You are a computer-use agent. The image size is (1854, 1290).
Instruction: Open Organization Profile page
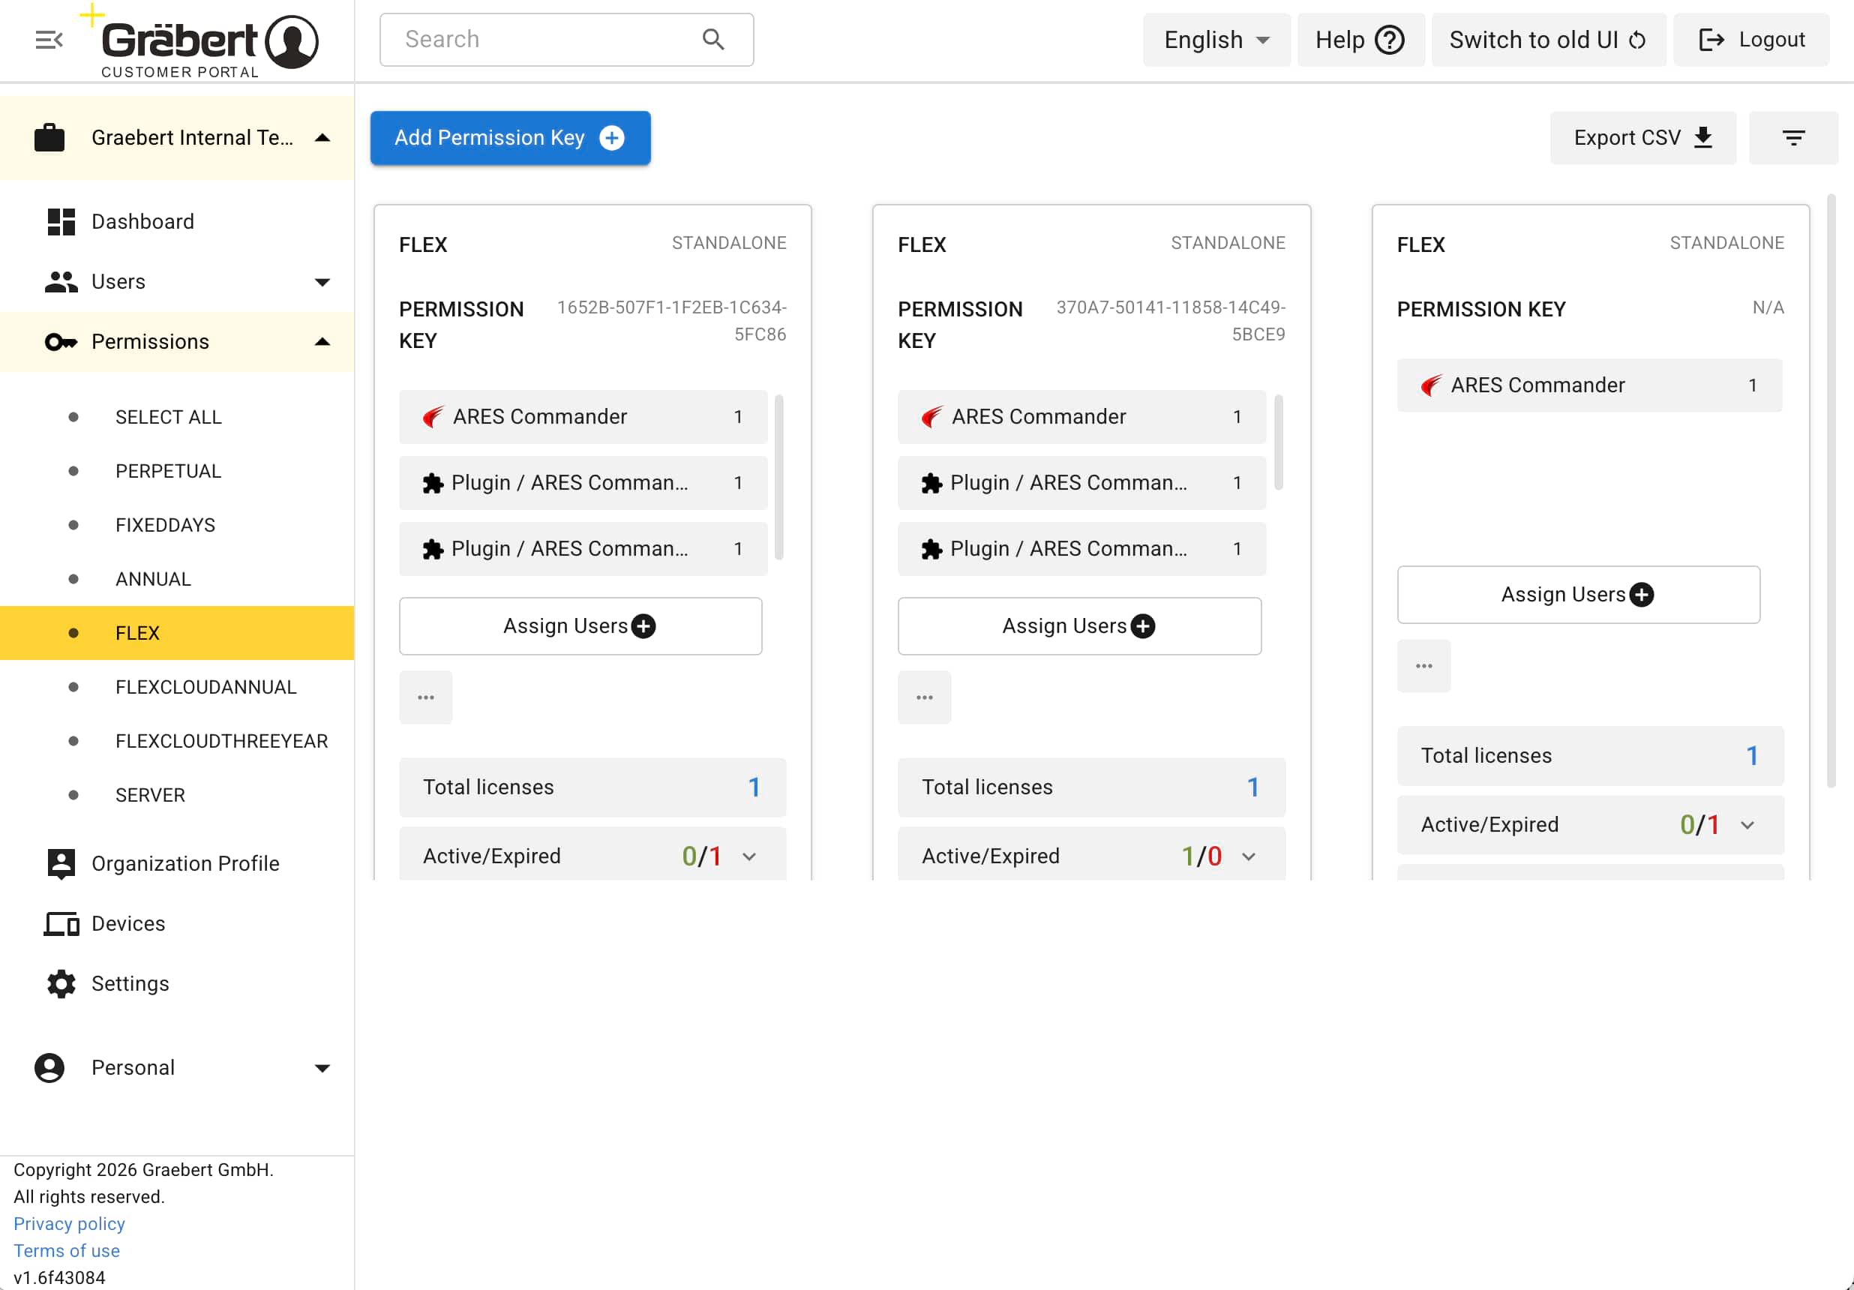tap(185, 864)
